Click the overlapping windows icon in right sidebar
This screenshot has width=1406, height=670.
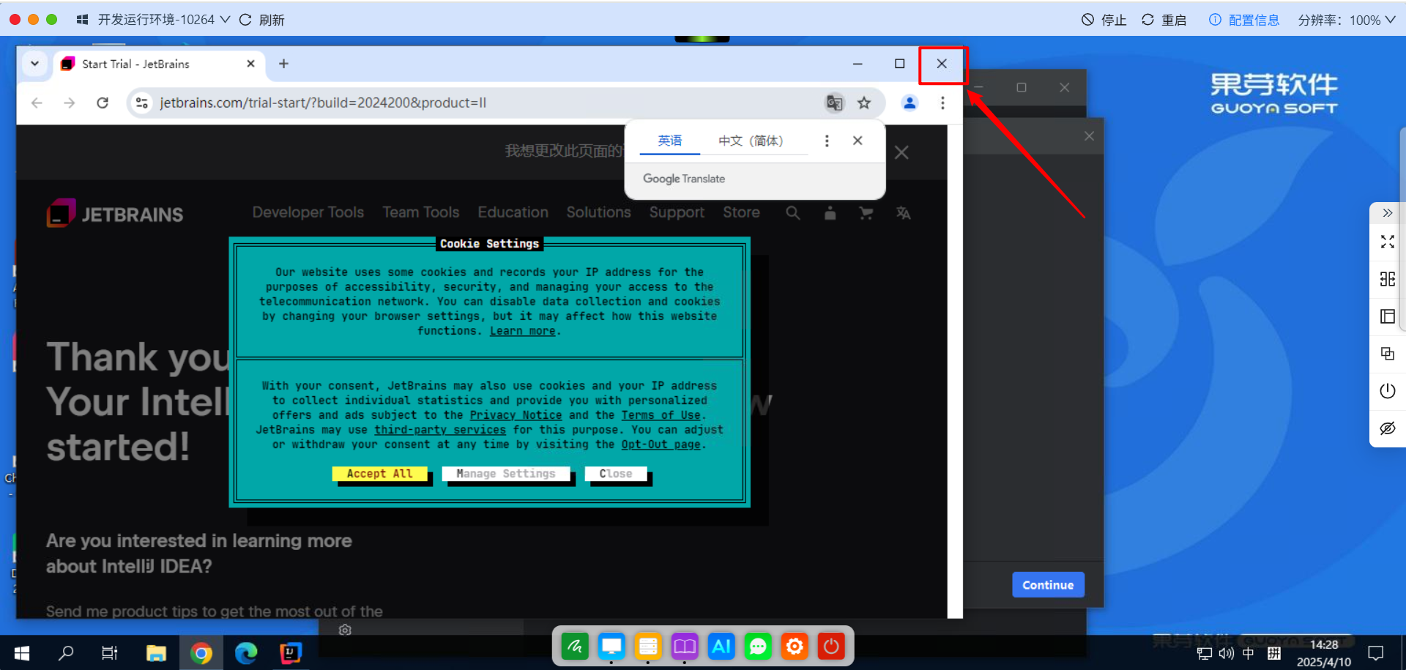(x=1388, y=354)
